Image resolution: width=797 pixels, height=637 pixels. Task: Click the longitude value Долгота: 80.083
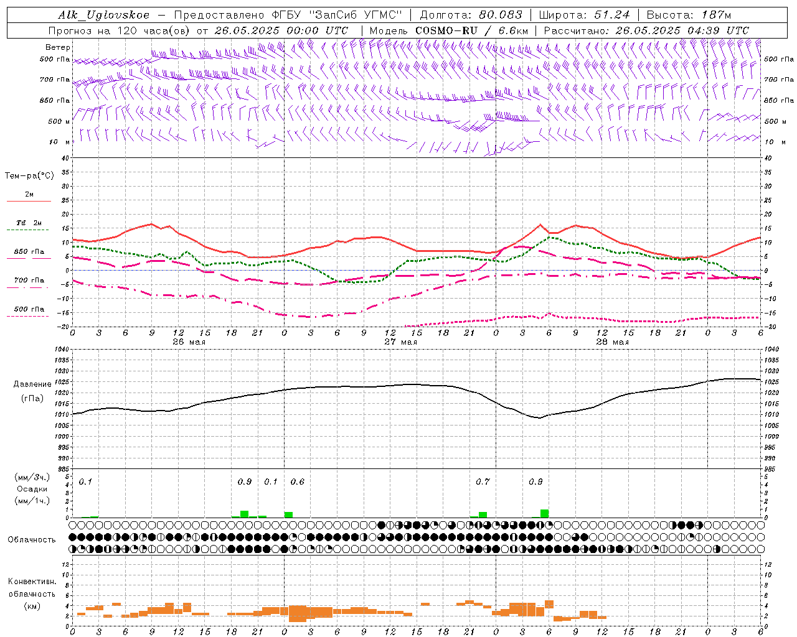pyautogui.click(x=471, y=15)
